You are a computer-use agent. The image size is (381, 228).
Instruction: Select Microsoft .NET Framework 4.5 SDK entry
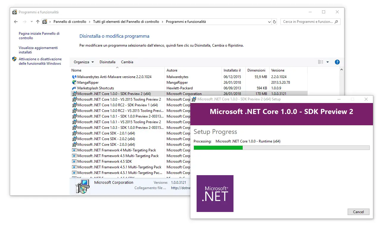pos(104,161)
